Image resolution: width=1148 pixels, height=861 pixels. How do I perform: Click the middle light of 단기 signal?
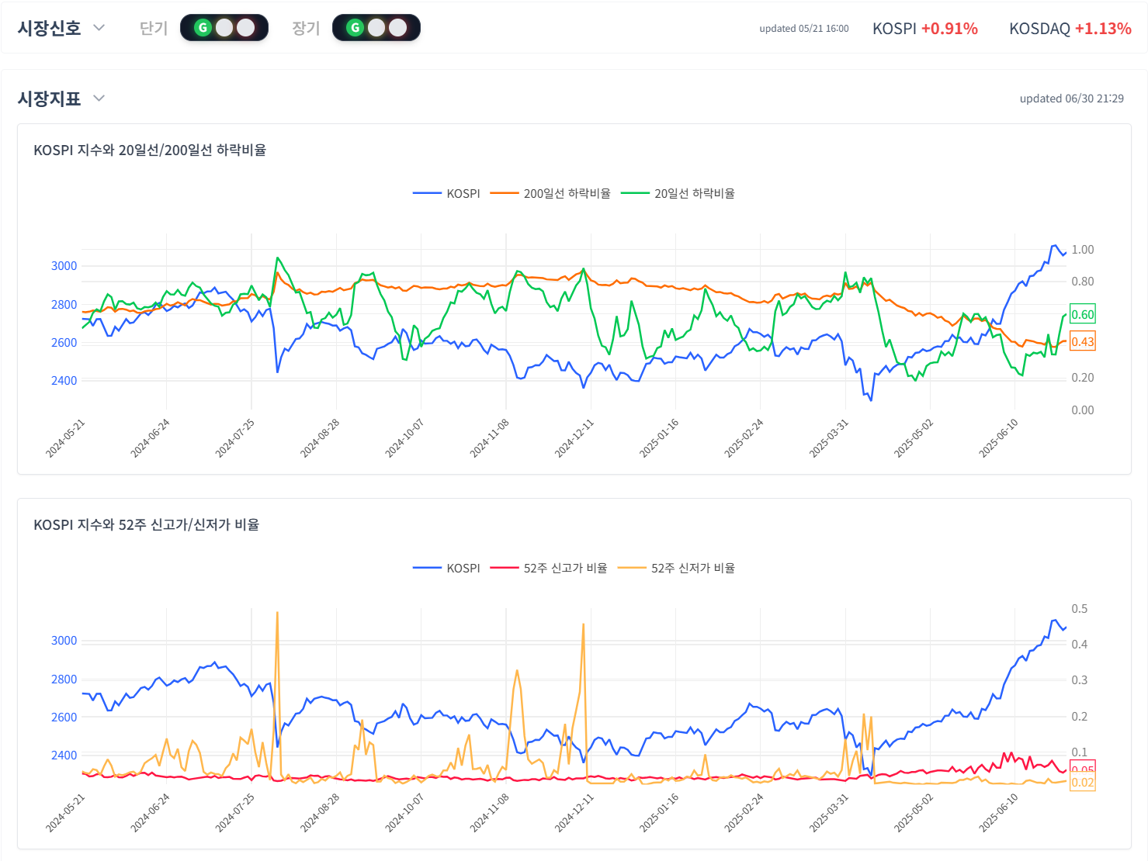coord(224,28)
